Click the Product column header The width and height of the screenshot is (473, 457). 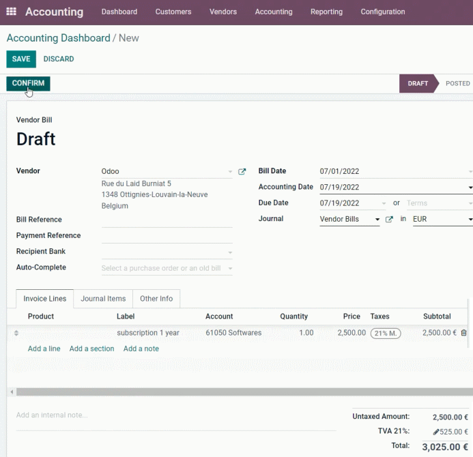tap(41, 316)
